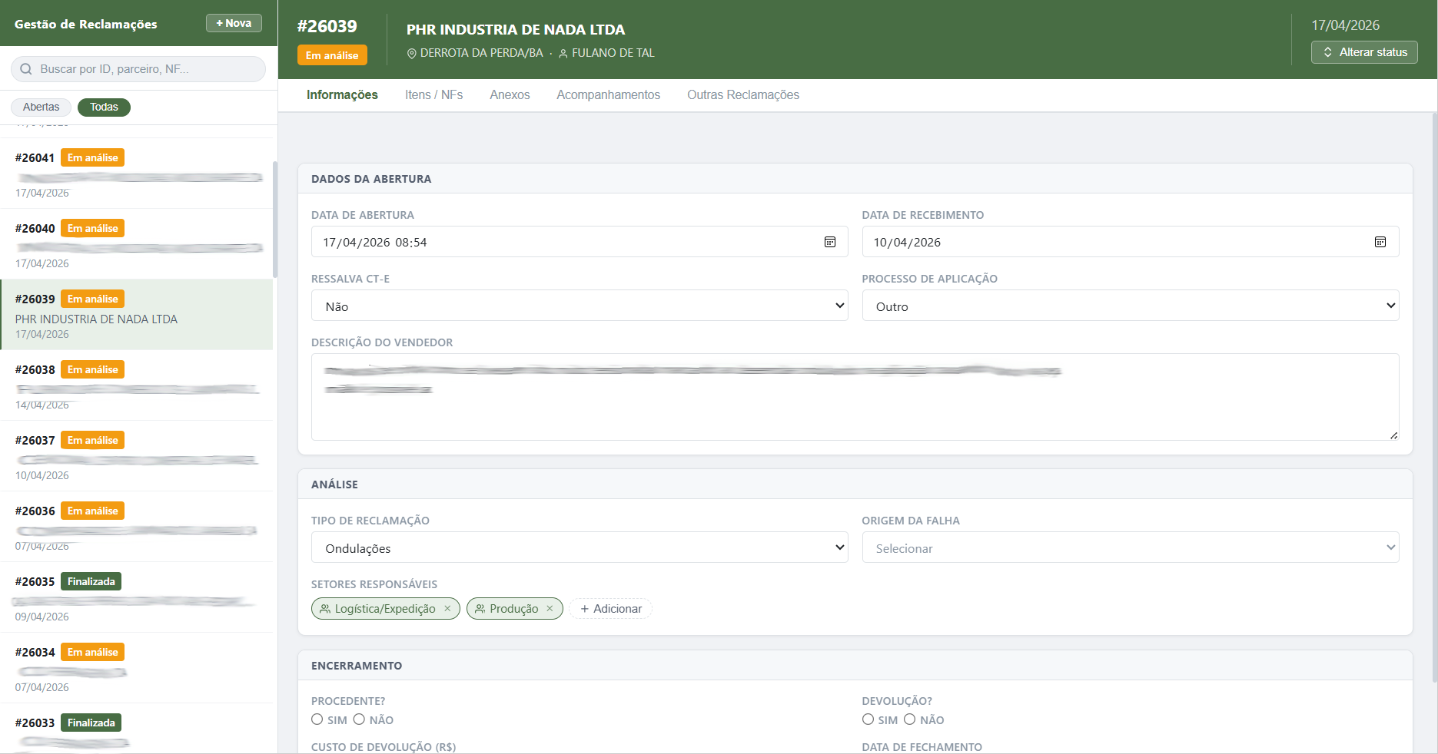Click the Em análise badge on #26041

pos(93,157)
